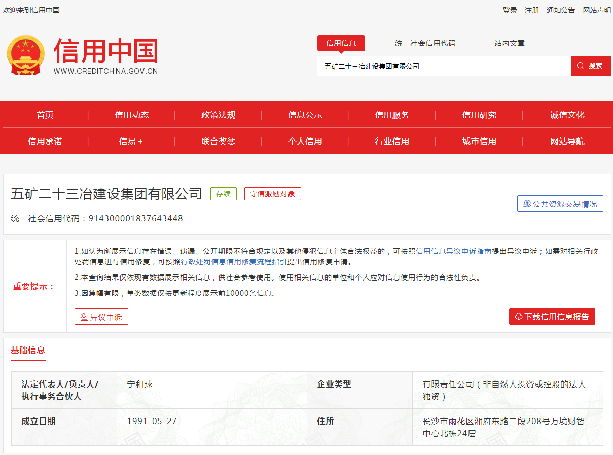Navigate to 首页 in the menu
613x455 pixels.
point(45,115)
